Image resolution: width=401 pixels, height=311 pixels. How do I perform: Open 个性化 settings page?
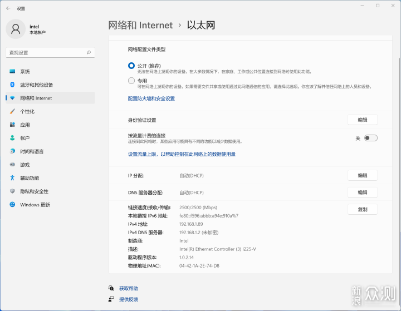pyautogui.click(x=50, y=111)
